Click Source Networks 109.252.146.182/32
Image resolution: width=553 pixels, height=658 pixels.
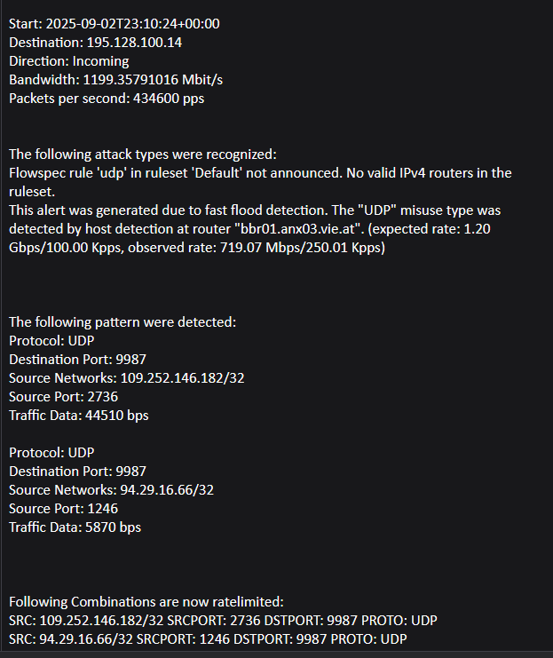(126, 378)
